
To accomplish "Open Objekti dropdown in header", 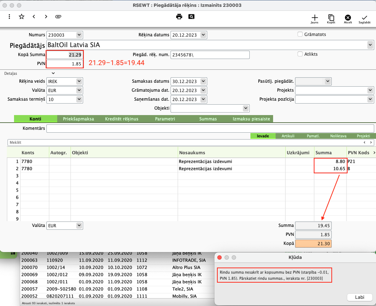I will [x=245, y=108].
